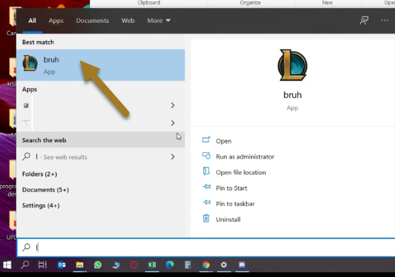
Task: Click the first Apps result icon
Action: (26, 105)
